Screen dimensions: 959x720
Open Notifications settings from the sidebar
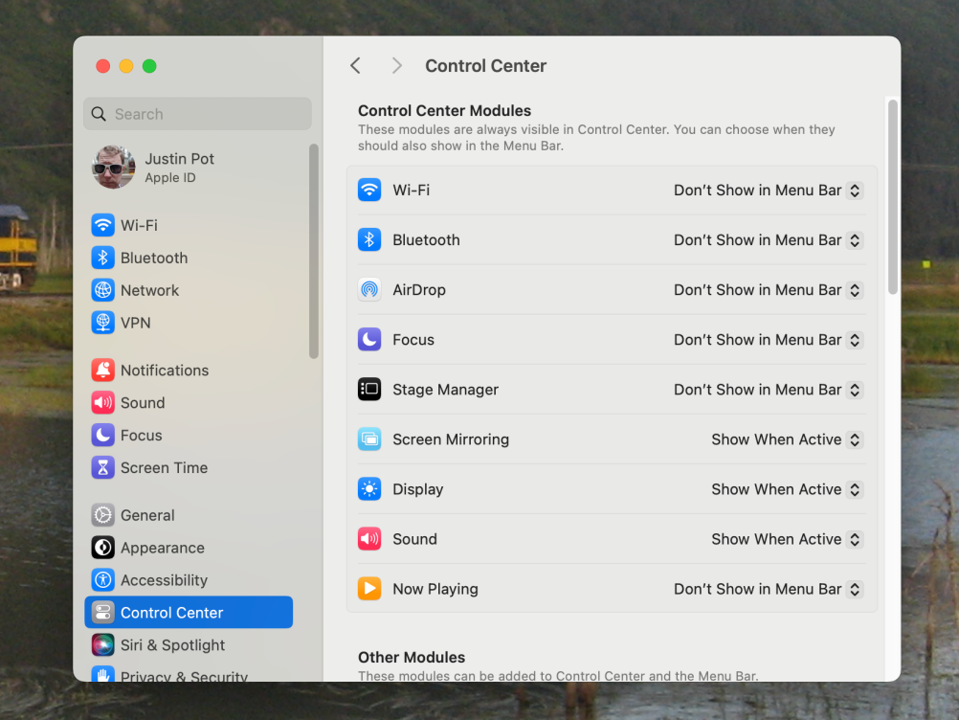pyautogui.click(x=102, y=370)
